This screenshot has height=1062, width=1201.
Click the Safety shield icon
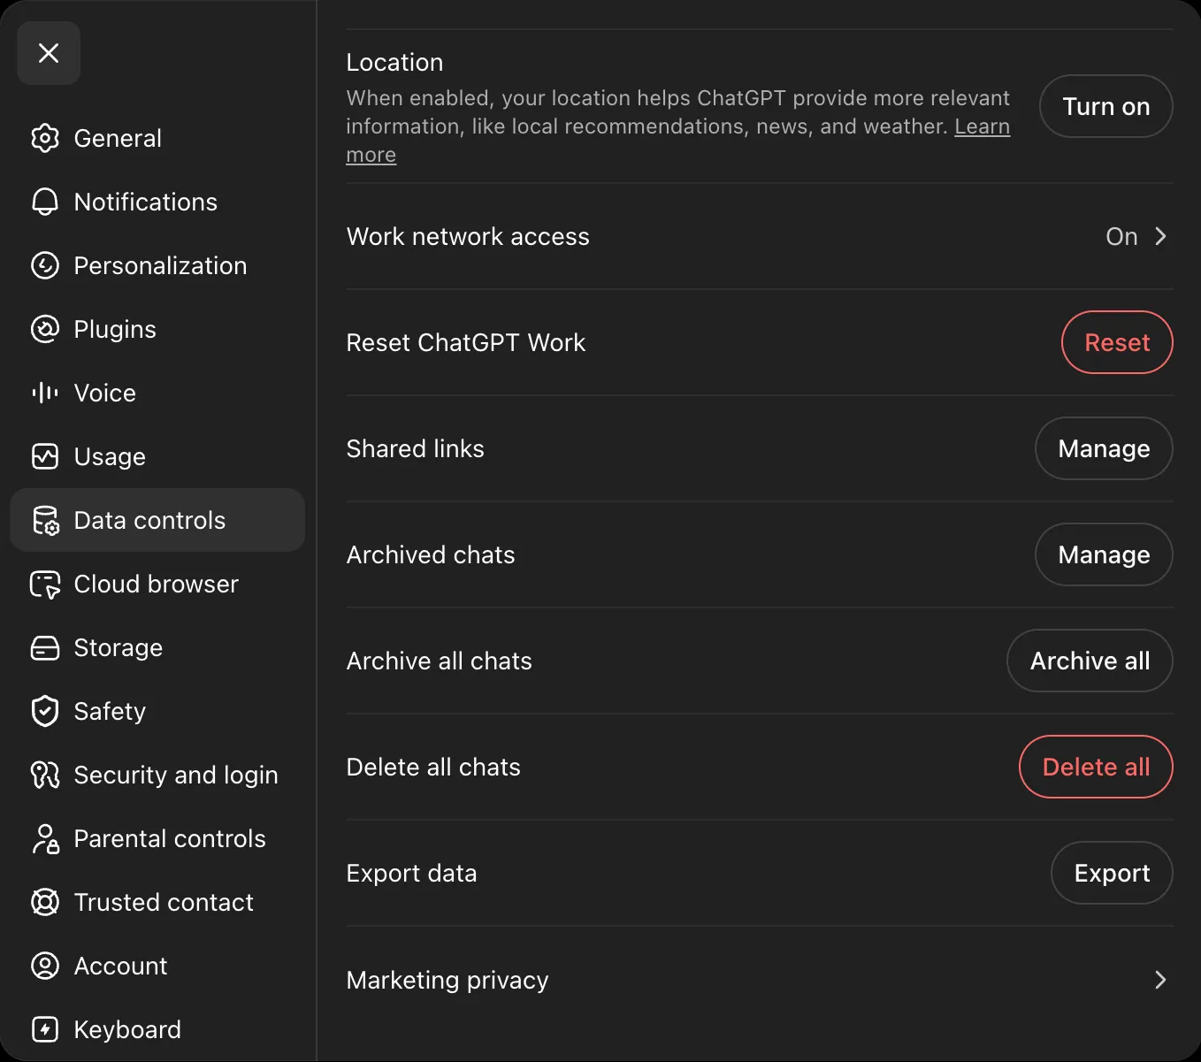pyautogui.click(x=45, y=711)
